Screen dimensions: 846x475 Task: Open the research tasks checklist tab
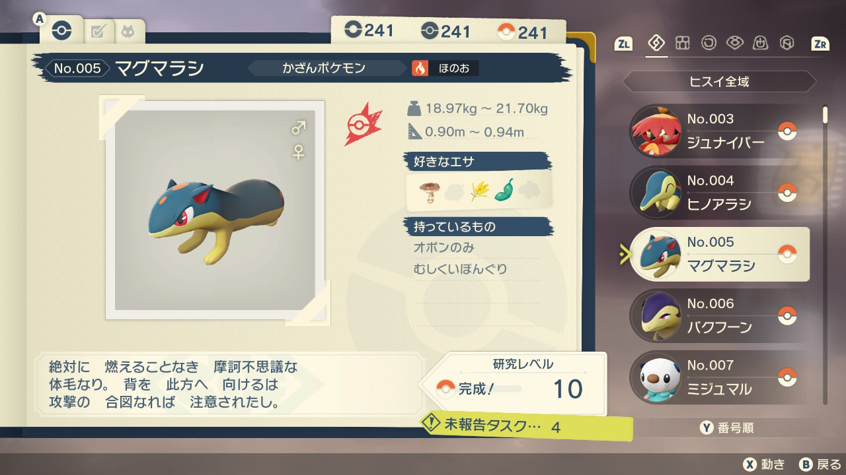pos(98,31)
